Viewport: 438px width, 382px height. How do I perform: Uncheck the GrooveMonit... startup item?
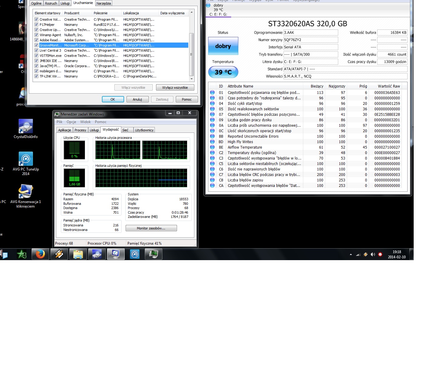(x=36, y=45)
